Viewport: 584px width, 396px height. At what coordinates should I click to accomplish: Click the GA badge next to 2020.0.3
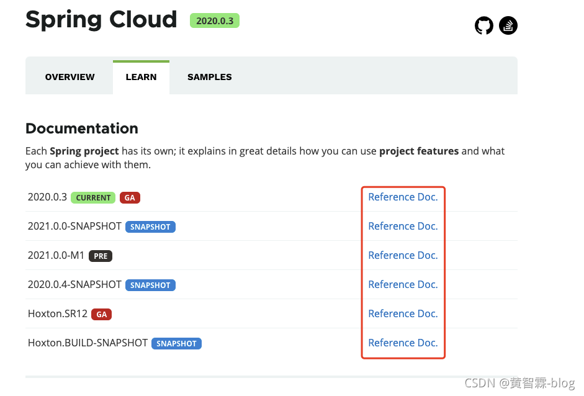[x=130, y=198]
